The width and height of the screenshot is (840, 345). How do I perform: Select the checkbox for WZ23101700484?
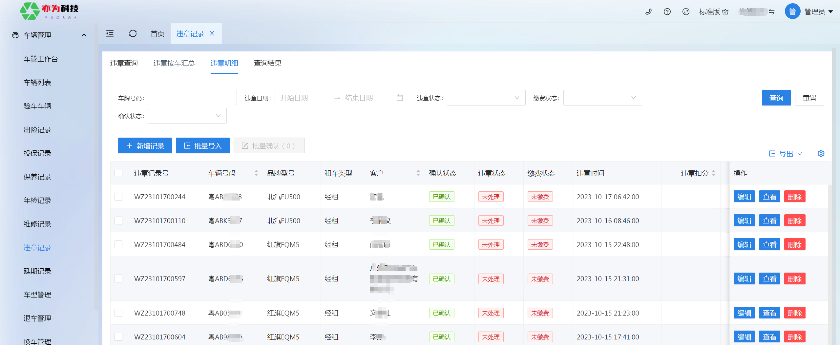pos(118,244)
